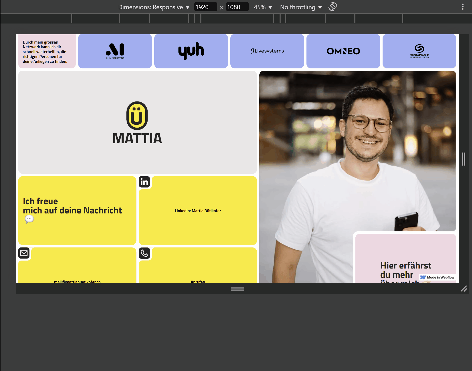
Task: Open the Dimensions: Responsive dropdown
Action: (154, 7)
